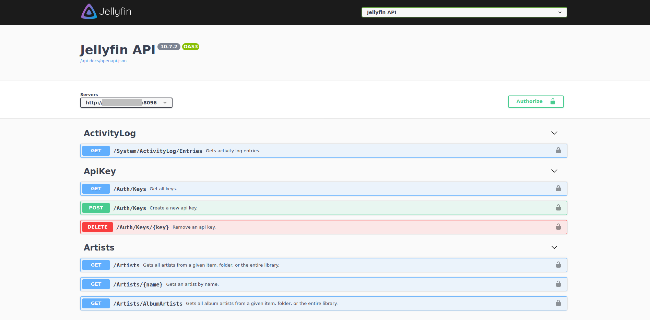650x320 pixels.
Task: Expand the POST /Auth/Keys endpoint
Action: pos(130,208)
